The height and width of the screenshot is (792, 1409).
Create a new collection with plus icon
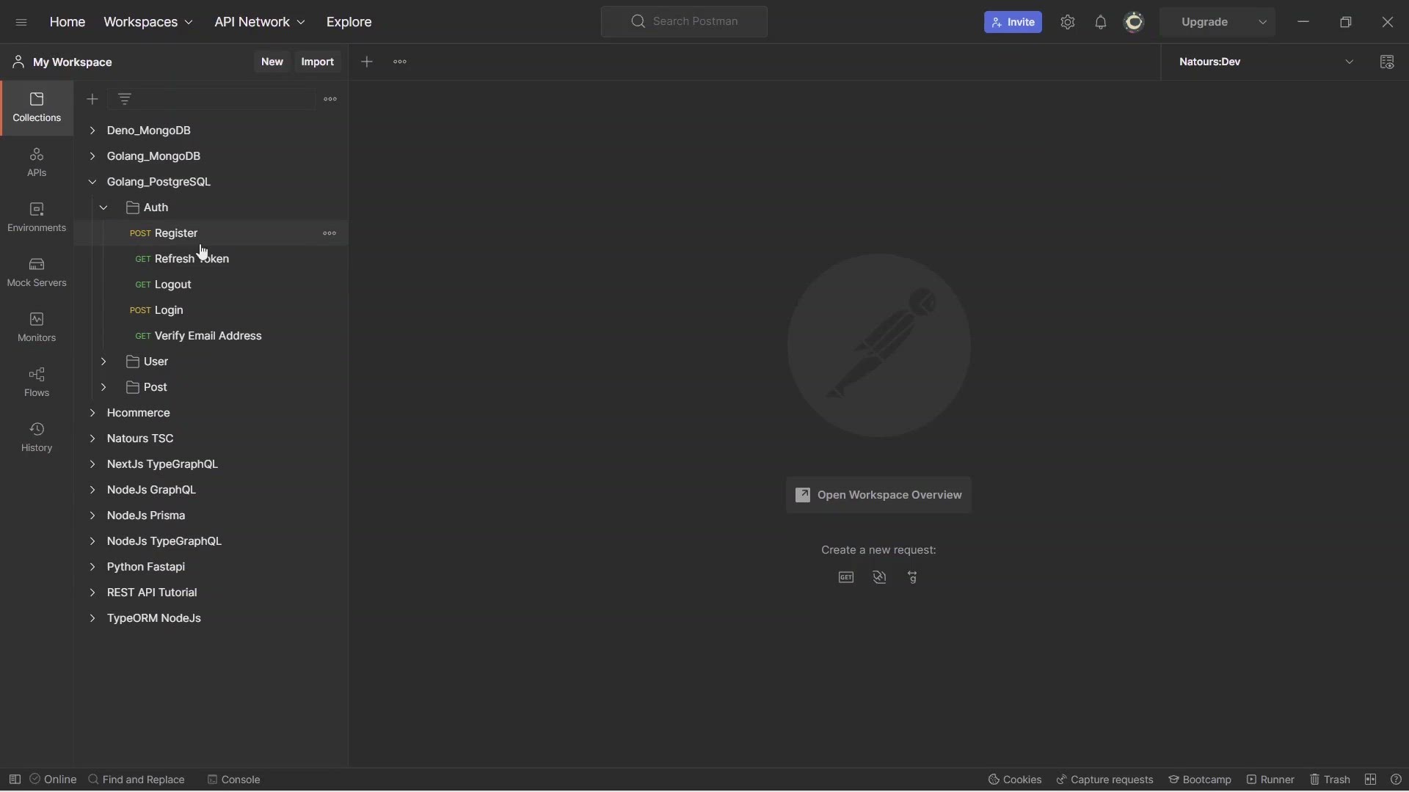(x=92, y=99)
